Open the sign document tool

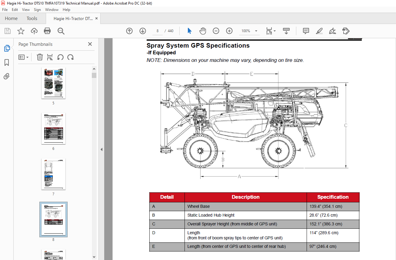point(332,31)
